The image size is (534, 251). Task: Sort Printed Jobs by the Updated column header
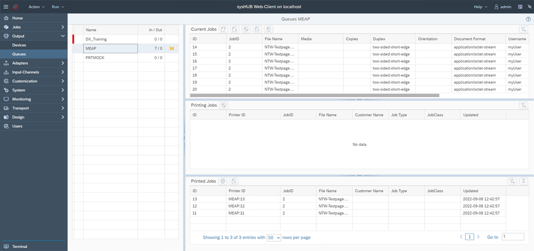click(x=483, y=191)
